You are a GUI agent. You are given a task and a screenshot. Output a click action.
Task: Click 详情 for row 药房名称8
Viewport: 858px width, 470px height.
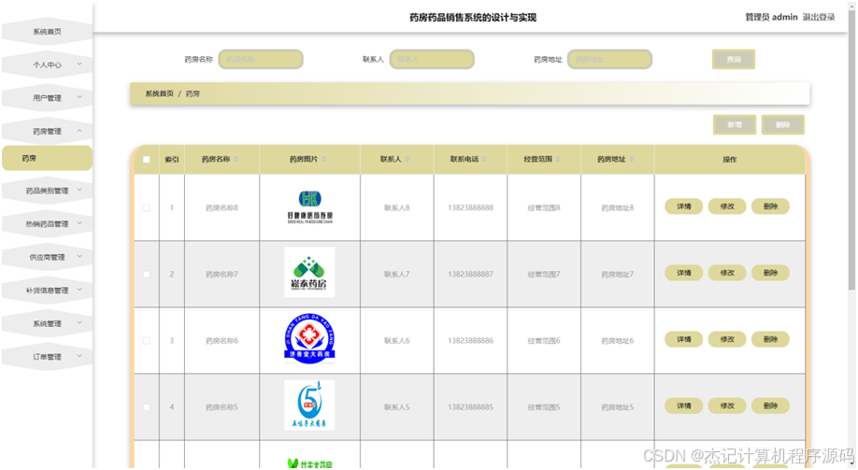683,207
